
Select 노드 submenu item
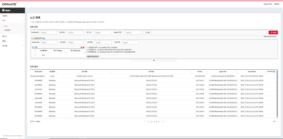[x=6, y=26]
